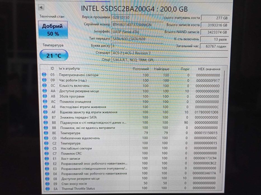
Task: Click the total host writes value 3193316 GB
Action: (215, 25)
